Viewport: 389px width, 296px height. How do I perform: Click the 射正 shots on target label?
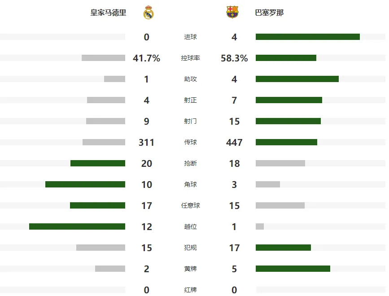point(190,100)
